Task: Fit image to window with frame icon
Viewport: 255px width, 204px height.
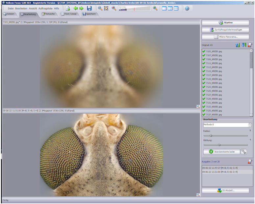Action: click(106, 8)
